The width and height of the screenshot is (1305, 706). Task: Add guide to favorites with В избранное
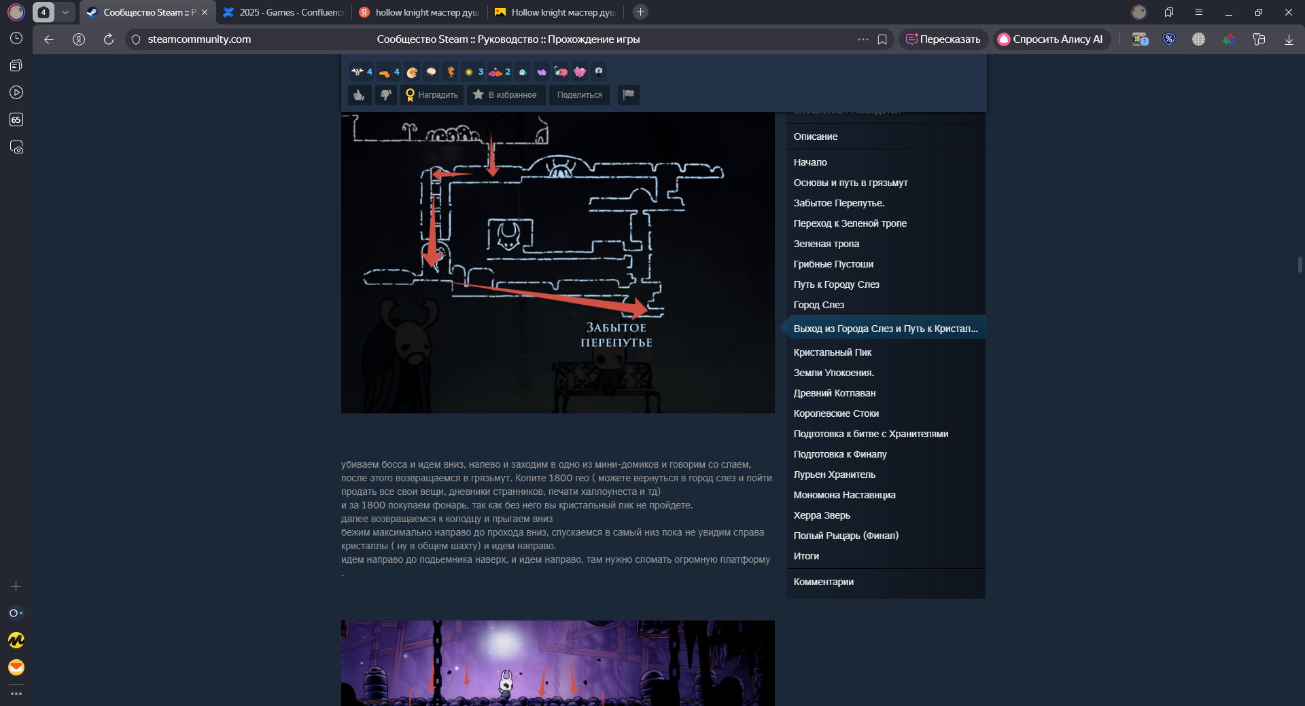pos(505,95)
